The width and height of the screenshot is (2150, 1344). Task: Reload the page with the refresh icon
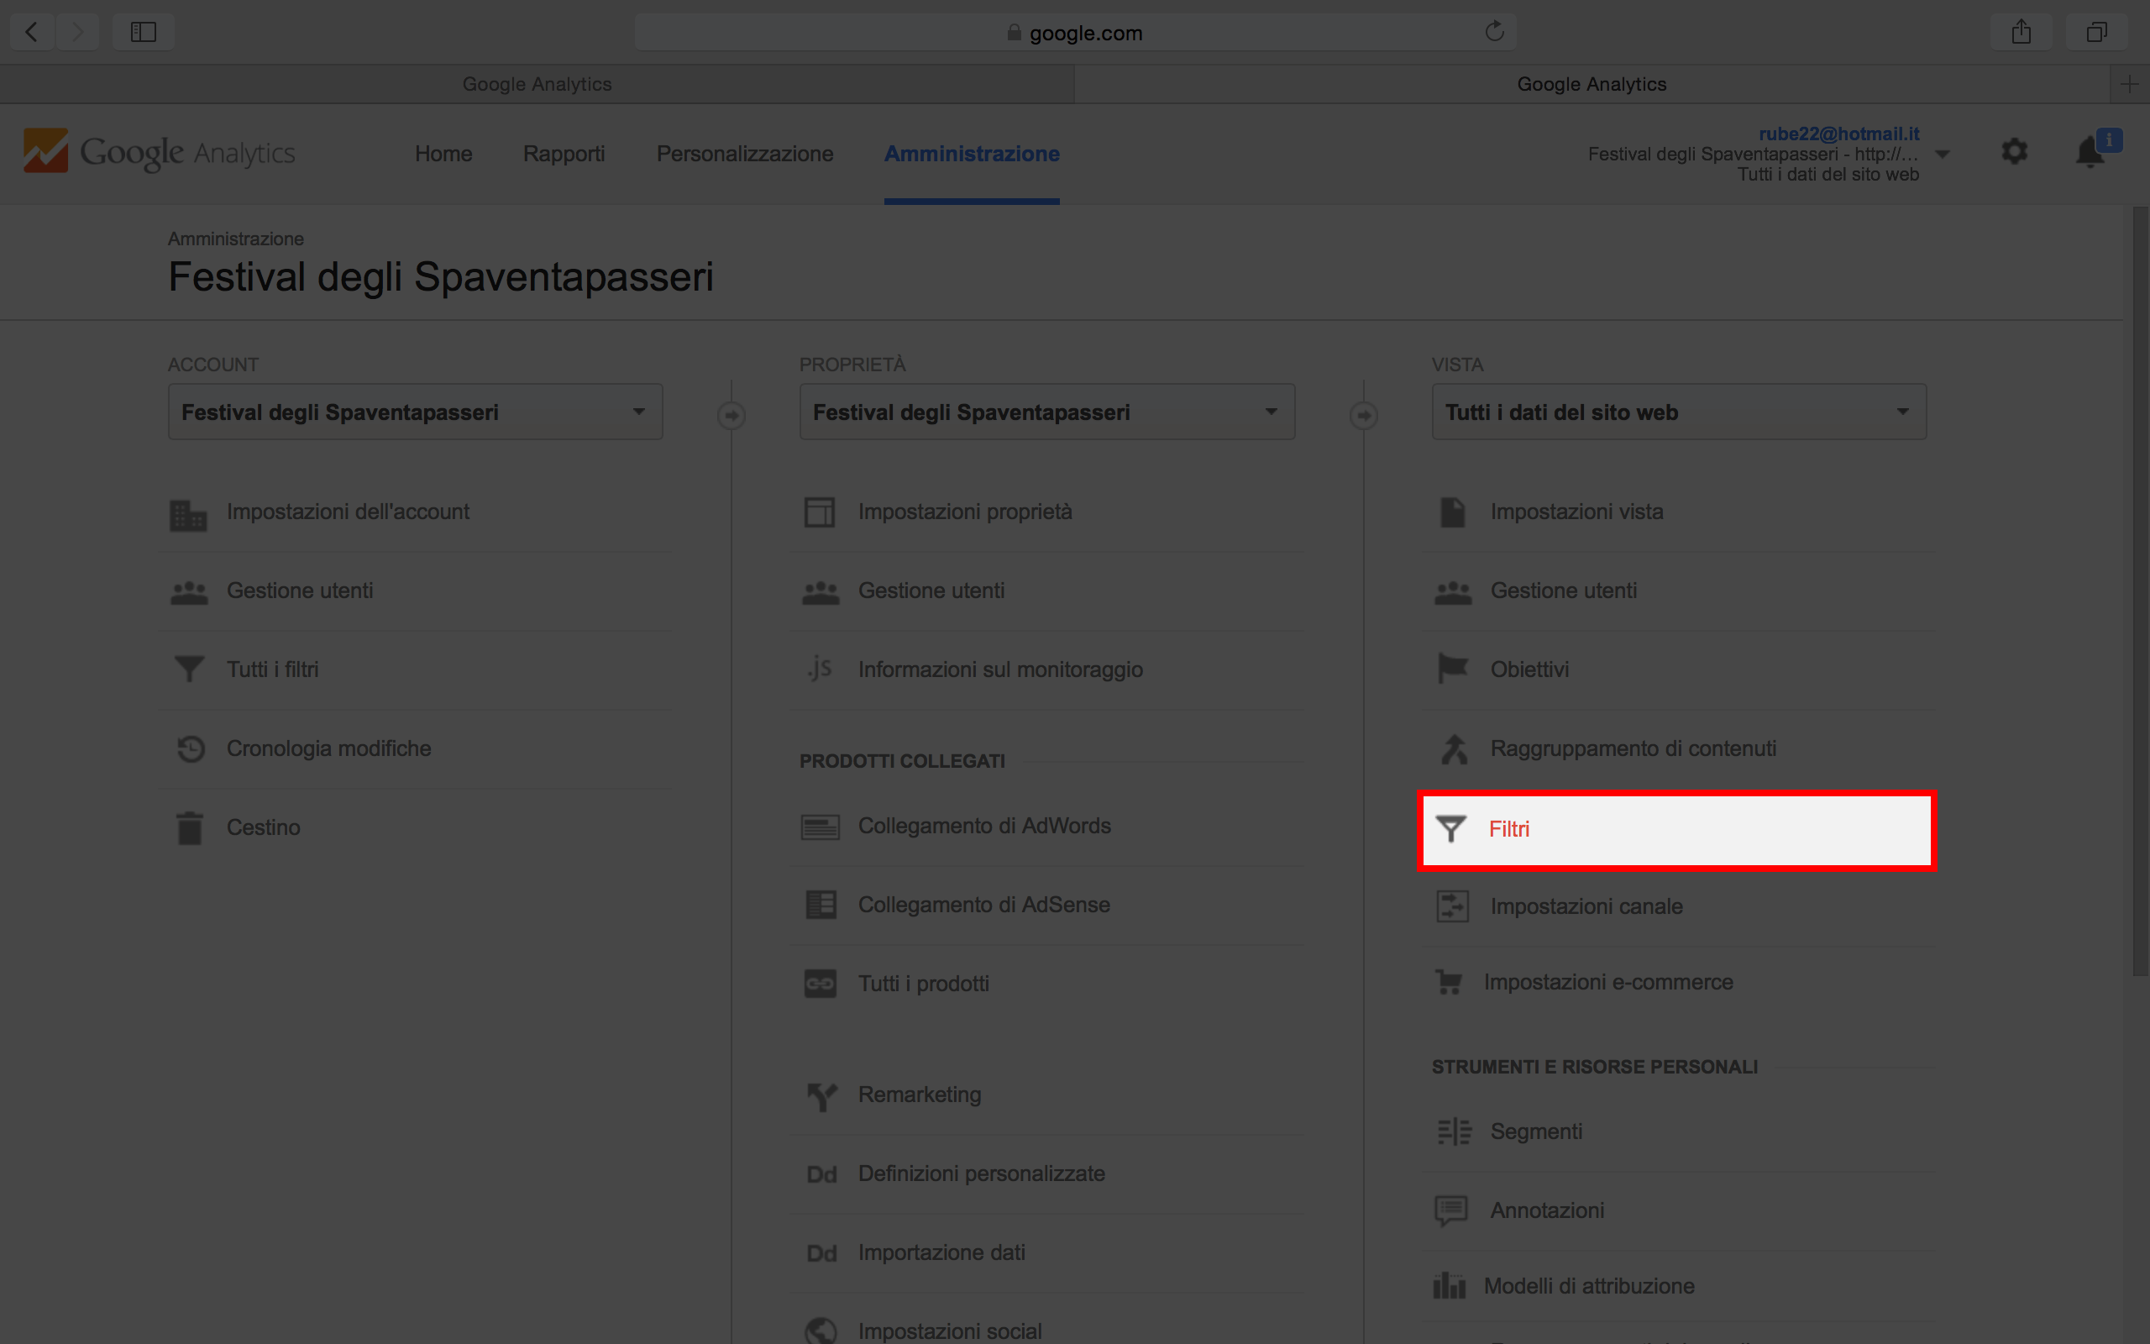[1493, 32]
